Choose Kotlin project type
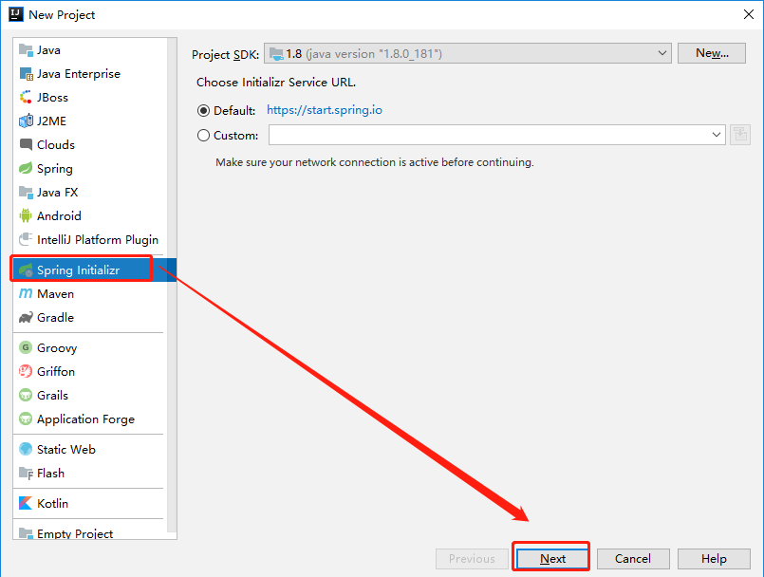The width and height of the screenshot is (764, 577). point(88,503)
